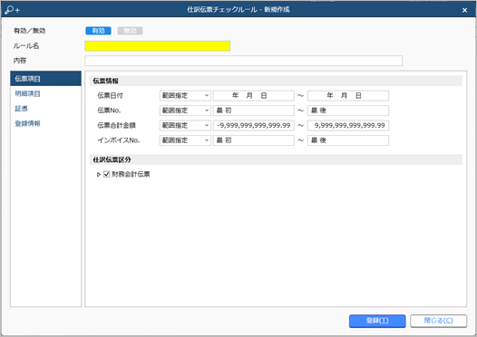This screenshot has height=337, width=477.
Task: Click the -9,999,999,999,999.99 minimum amount field
Action: pos(253,125)
